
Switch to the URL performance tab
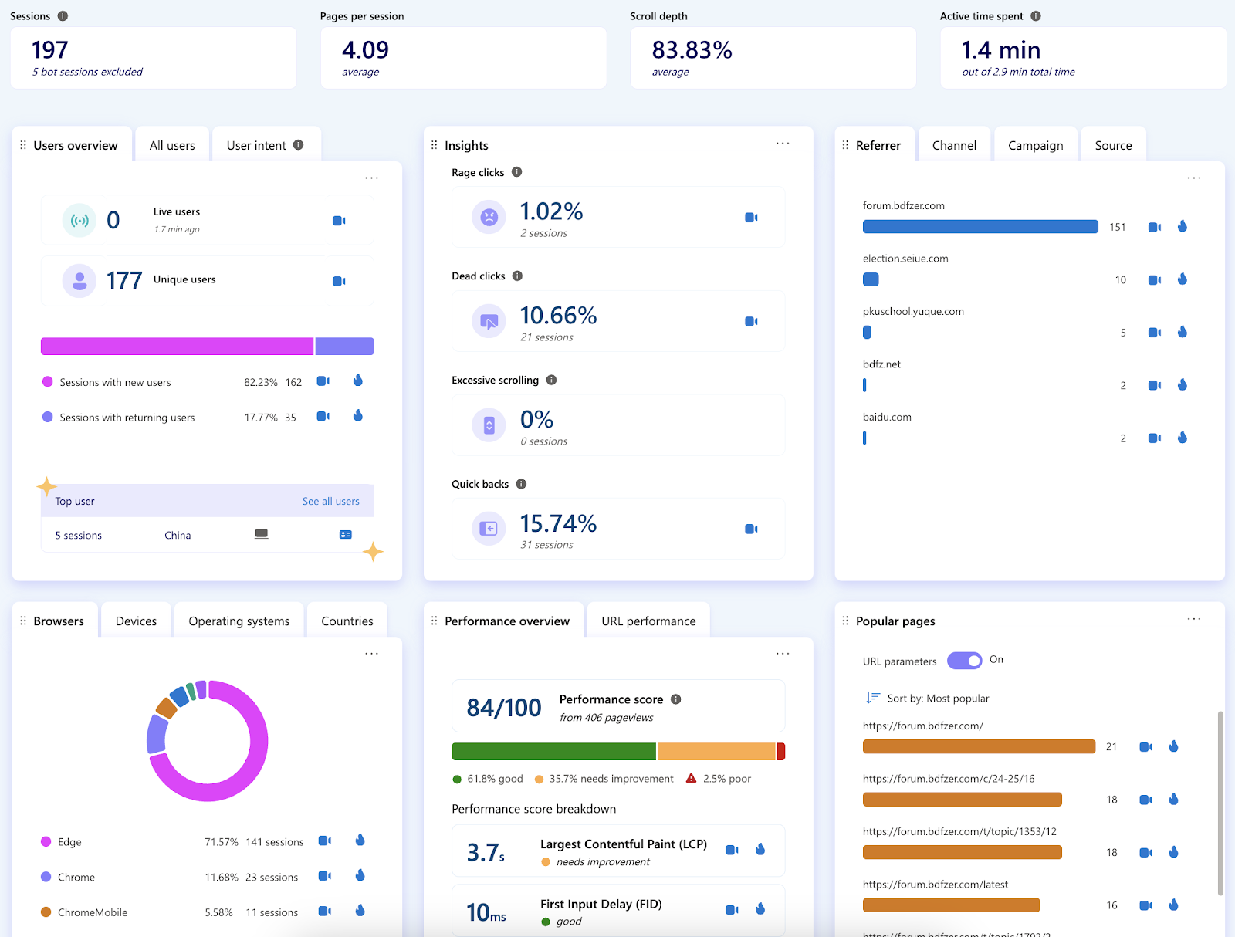tap(648, 621)
